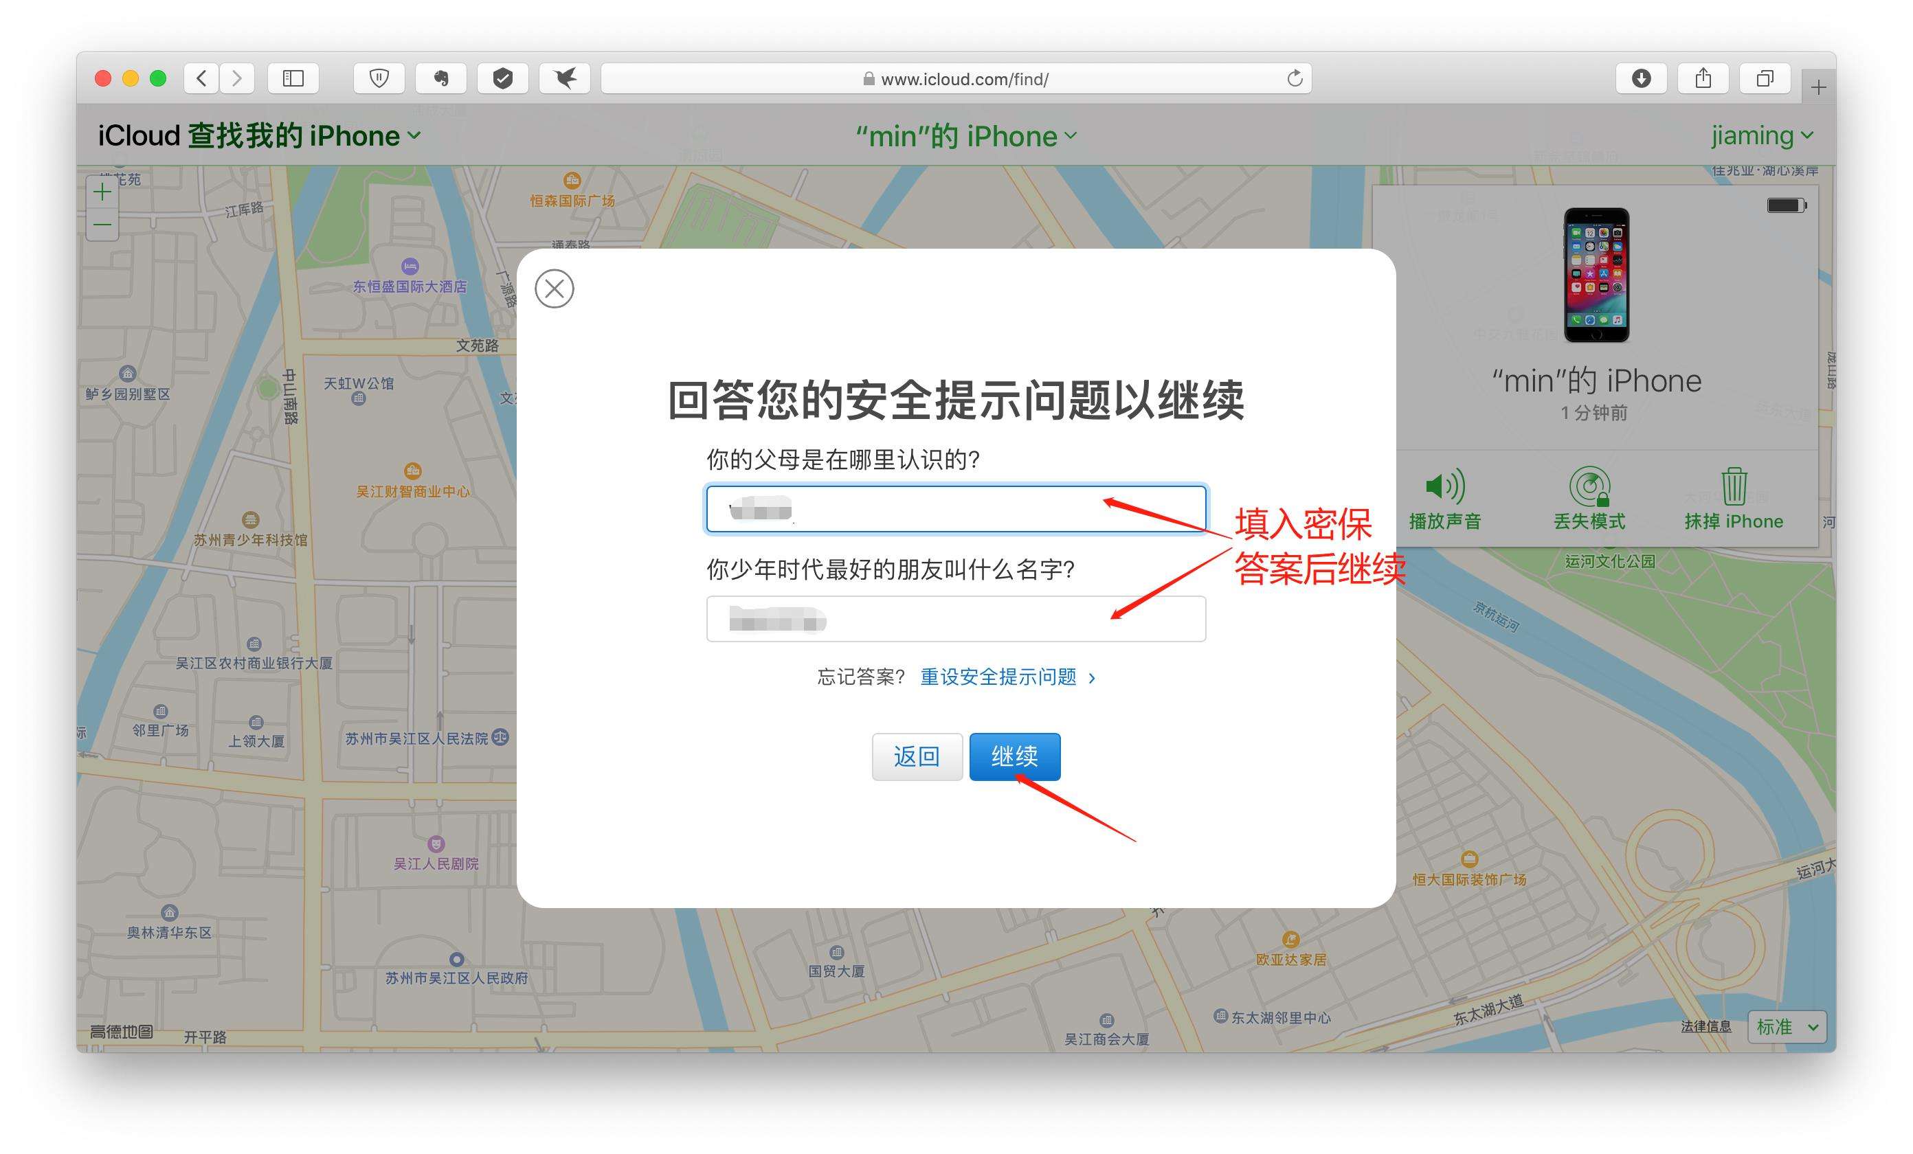Open the Safari share menu
The width and height of the screenshot is (1913, 1154).
tap(1703, 78)
